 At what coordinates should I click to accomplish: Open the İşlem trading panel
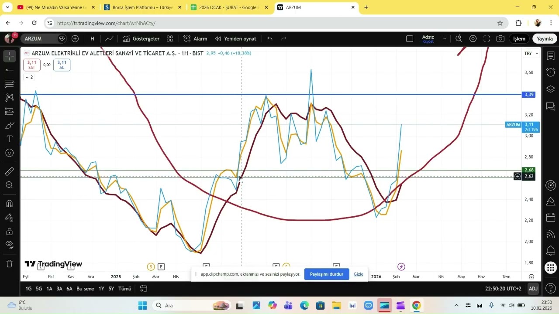click(519, 38)
